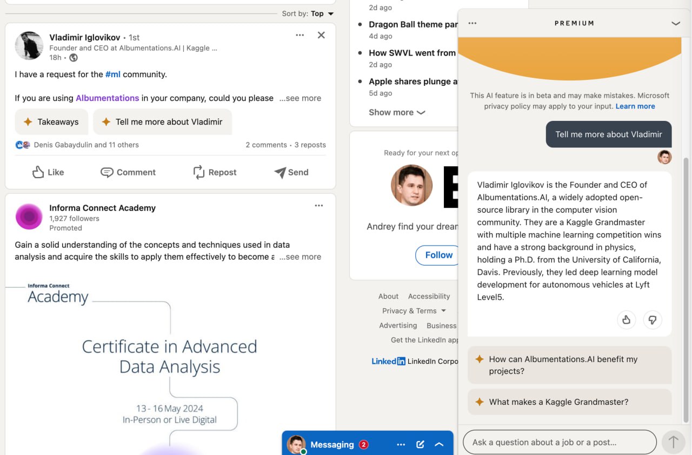Open options menu on Vladimir Iglovikov's post

click(x=300, y=36)
